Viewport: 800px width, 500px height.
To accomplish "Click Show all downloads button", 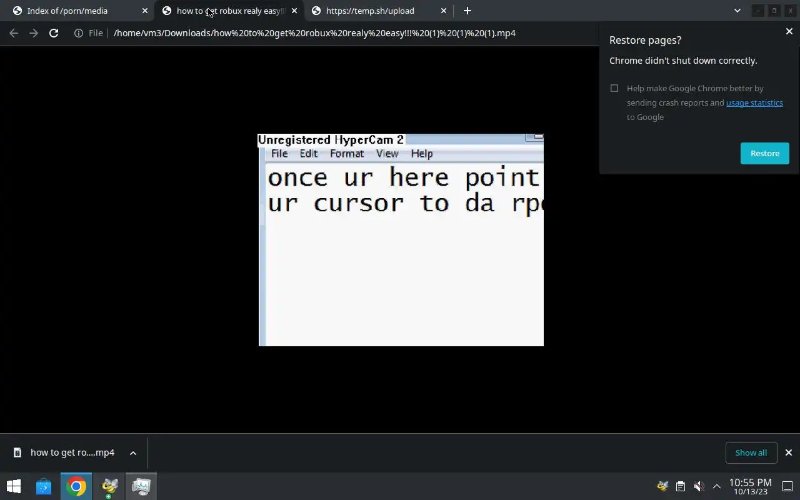I will 751,452.
